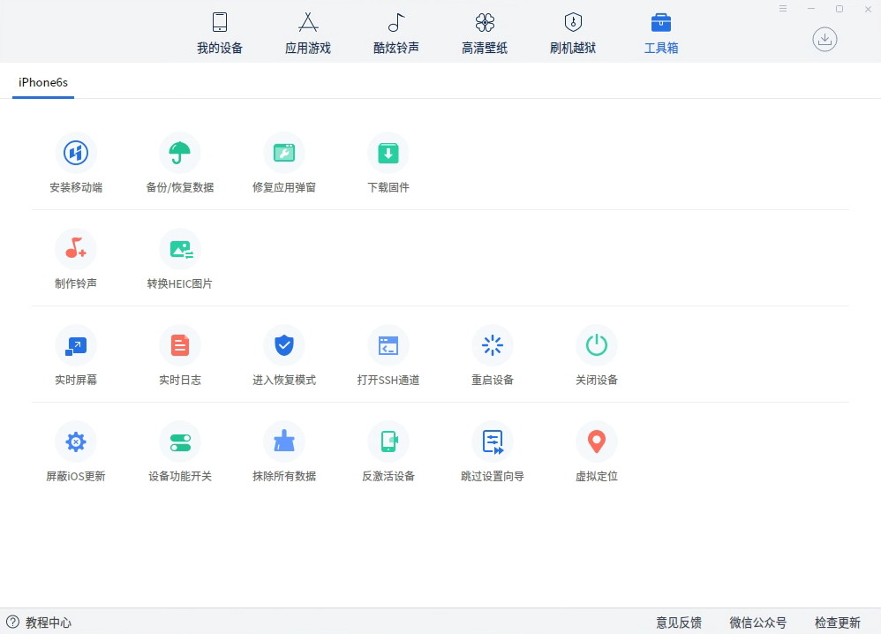Open the 安装移动端 tool
The width and height of the screenshot is (881, 634).
[76, 154]
